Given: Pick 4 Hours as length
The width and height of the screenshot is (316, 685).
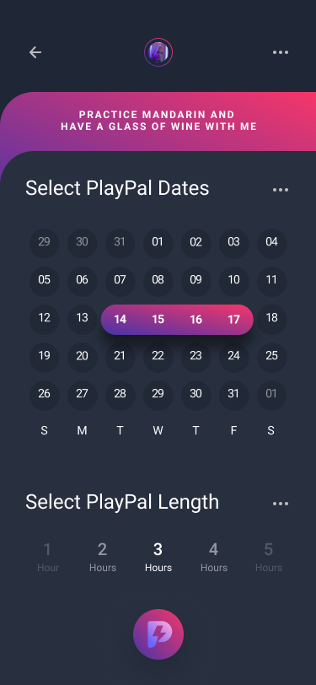Looking at the screenshot, I should 214,557.
